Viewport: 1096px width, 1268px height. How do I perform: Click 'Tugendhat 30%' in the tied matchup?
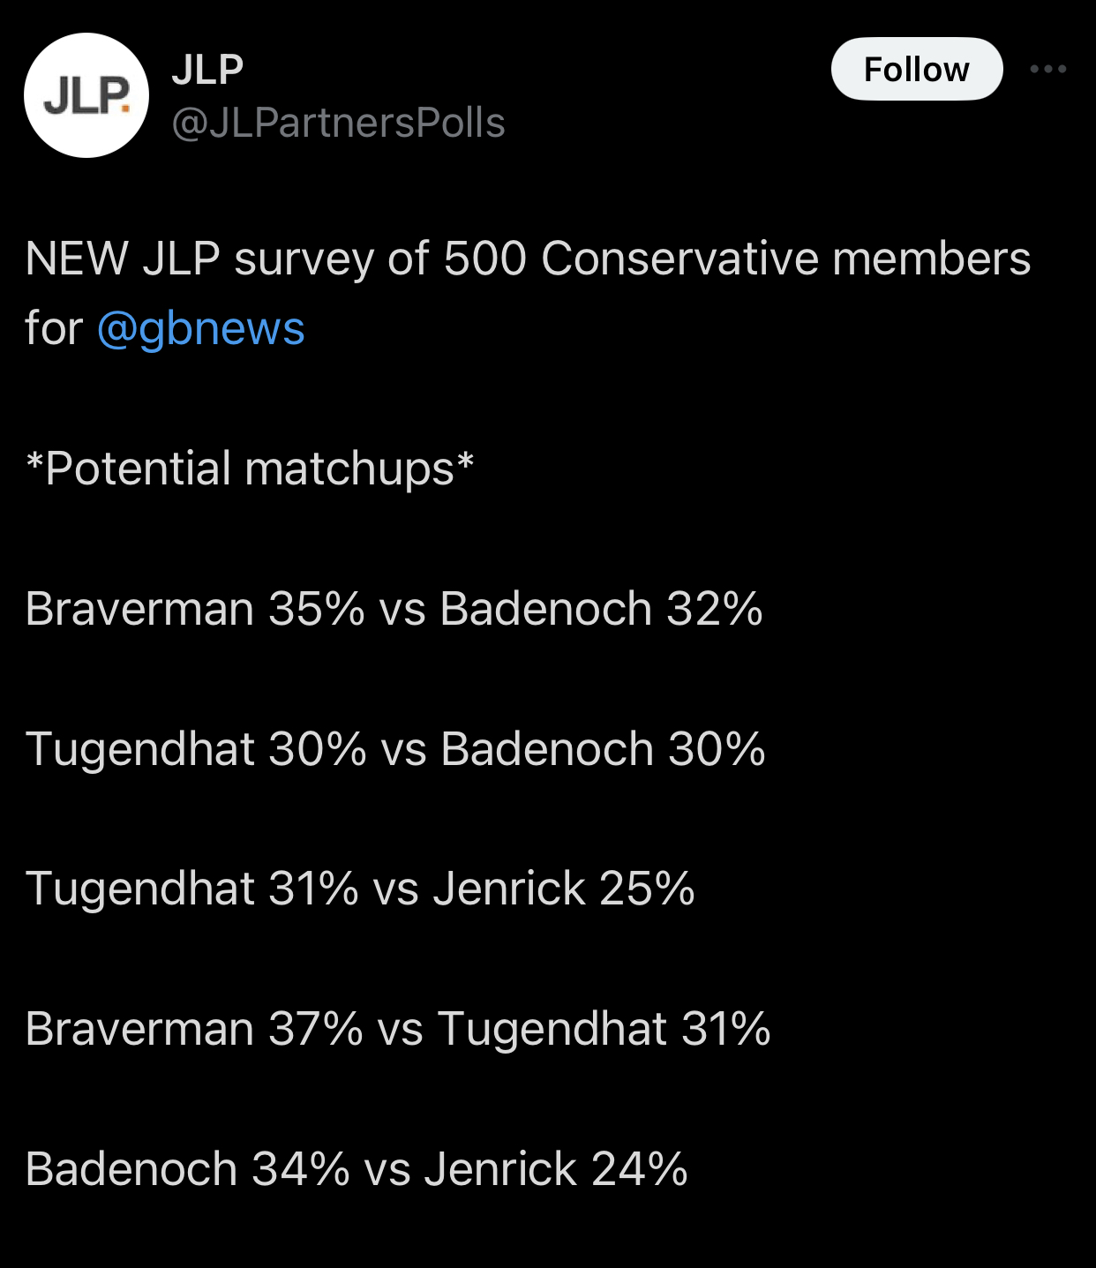point(196,749)
